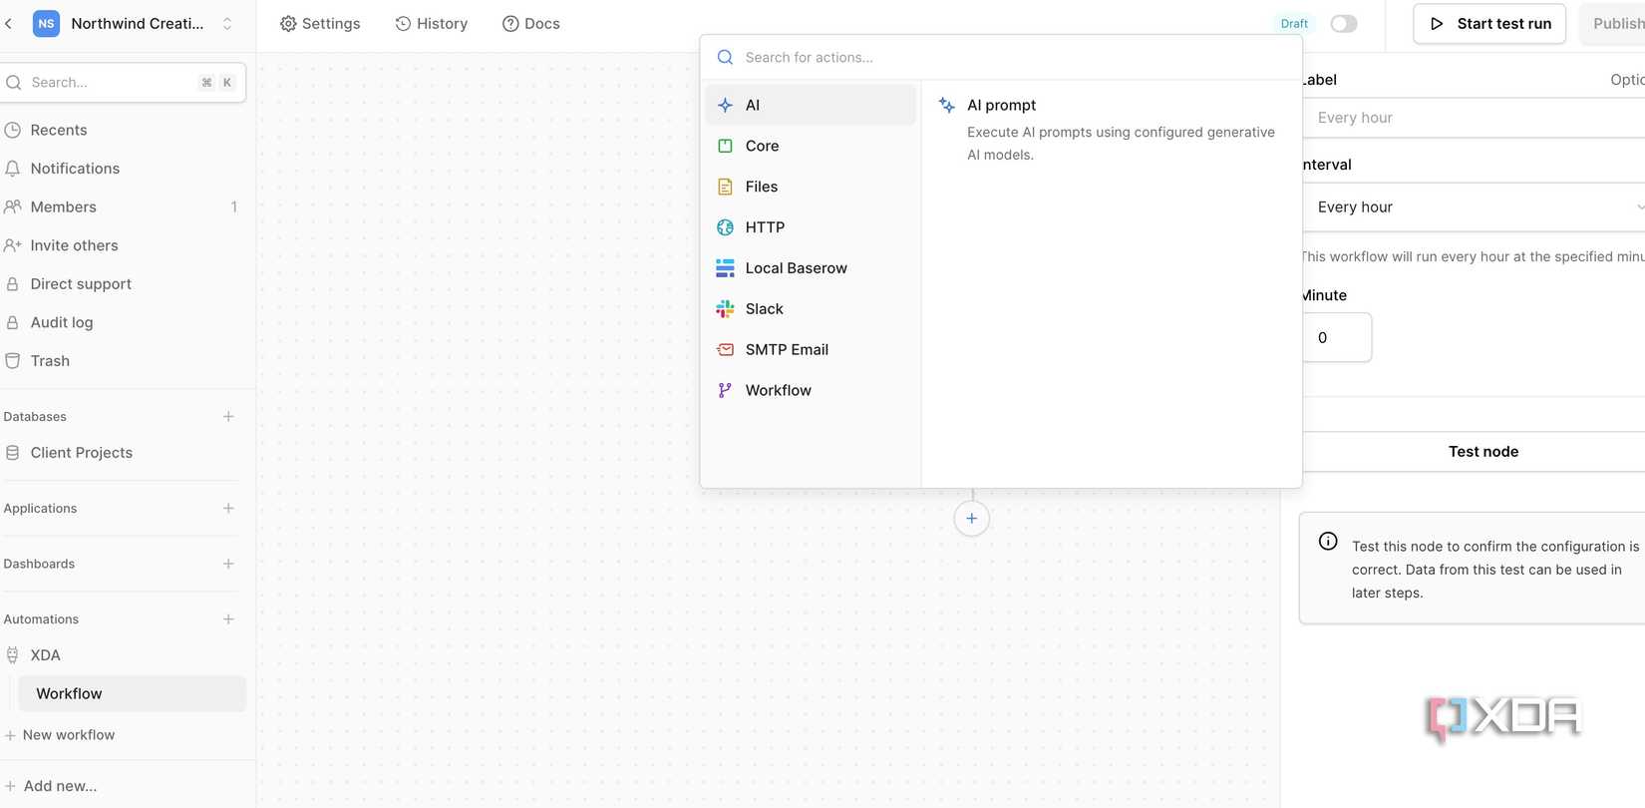
Task: Add a node with canvas plus button
Action: pos(972,519)
